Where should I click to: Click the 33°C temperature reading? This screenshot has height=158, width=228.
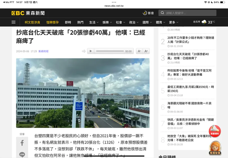211,22
